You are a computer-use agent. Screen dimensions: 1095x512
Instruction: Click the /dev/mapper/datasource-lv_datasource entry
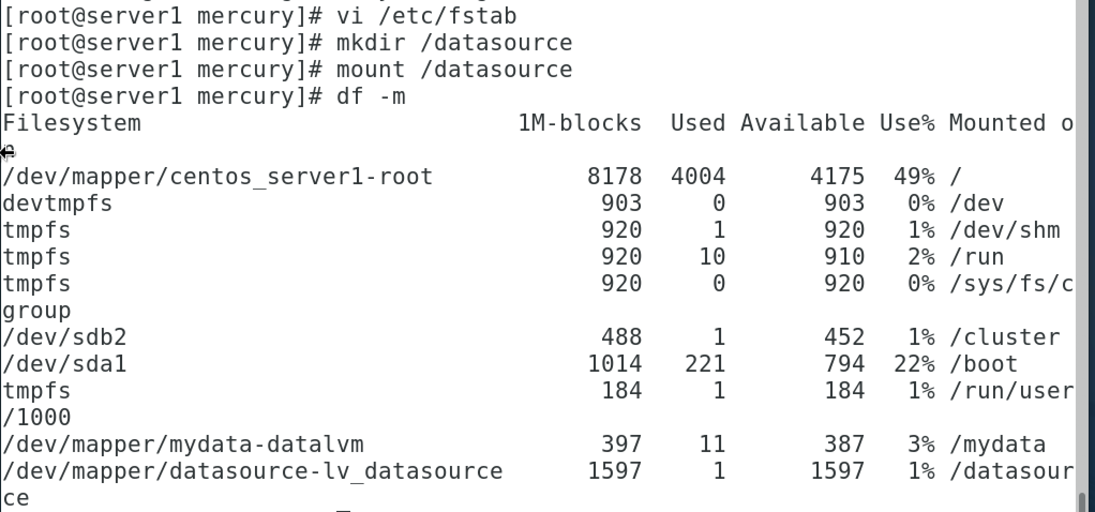coord(253,471)
